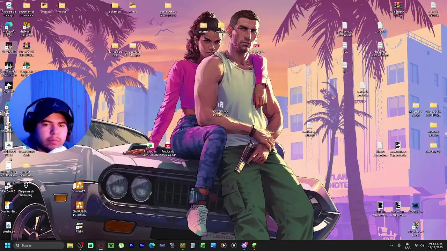Select 'Precios de Servicios.xlsx' Excel file
The width and height of the screenshot is (447, 251).
click(x=150, y=149)
